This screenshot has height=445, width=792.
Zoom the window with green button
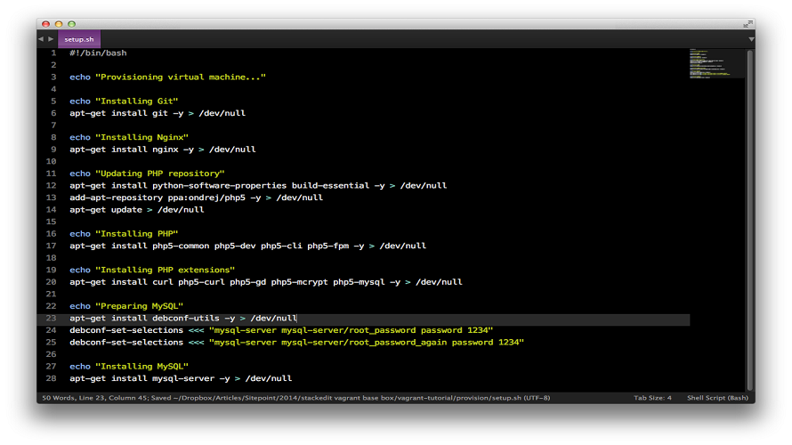point(72,24)
